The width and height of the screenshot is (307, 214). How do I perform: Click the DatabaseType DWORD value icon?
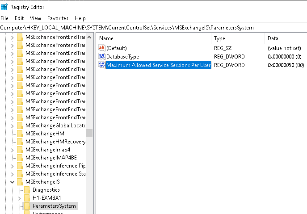[x=102, y=56]
